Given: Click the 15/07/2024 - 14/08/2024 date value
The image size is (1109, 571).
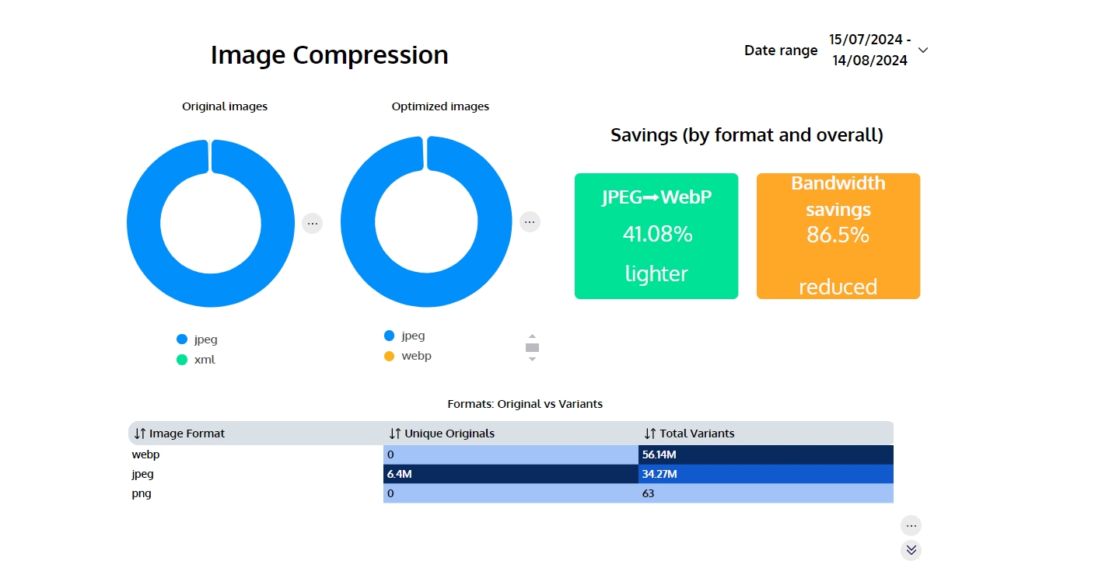Looking at the screenshot, I should click(x=869, y=50).
